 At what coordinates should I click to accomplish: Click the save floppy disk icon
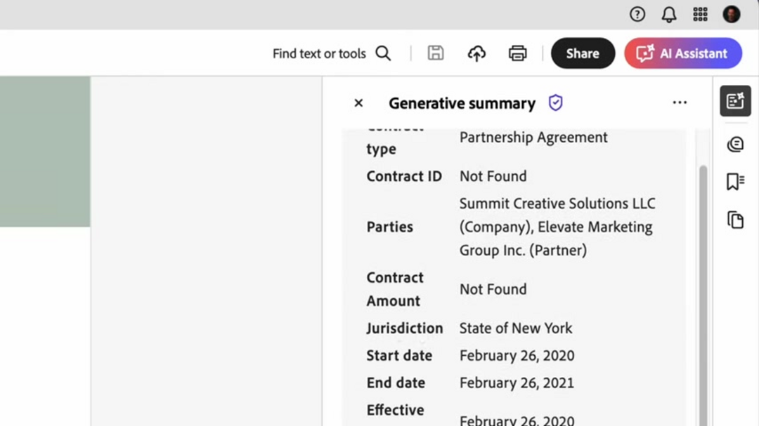click(436, 53)
